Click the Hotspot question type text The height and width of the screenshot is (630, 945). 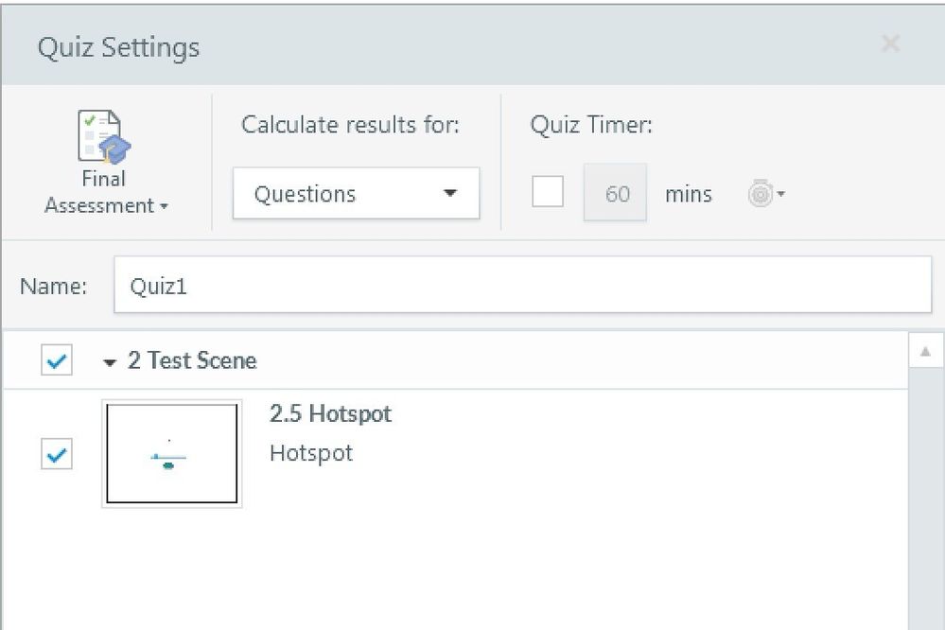pos(311,453)
